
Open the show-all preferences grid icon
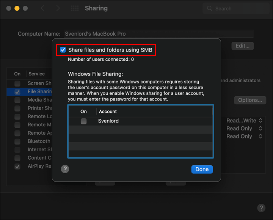pos(75,8)
